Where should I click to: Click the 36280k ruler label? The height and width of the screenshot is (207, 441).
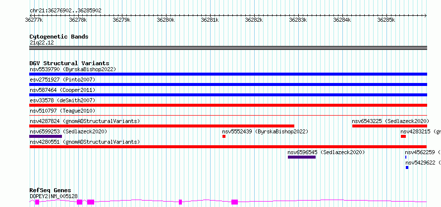tap(165, 20)
